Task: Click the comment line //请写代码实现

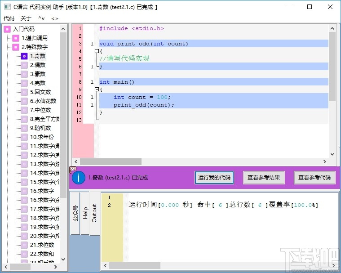Action: pos(124,58)
